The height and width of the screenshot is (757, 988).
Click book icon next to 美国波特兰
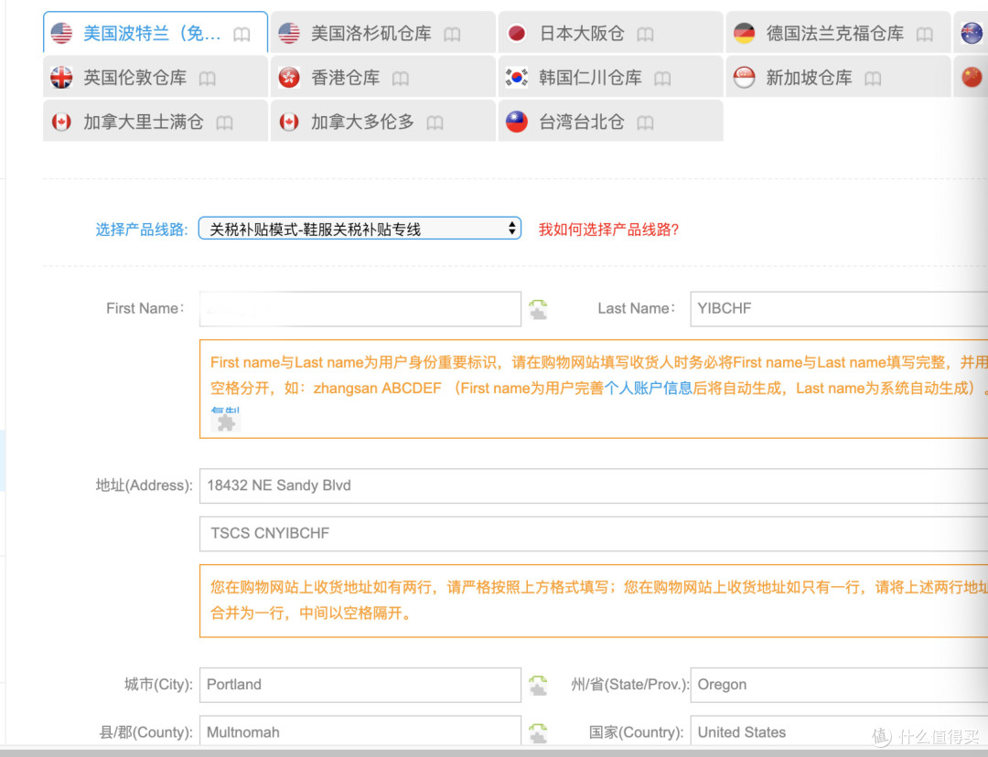[242, 34]
